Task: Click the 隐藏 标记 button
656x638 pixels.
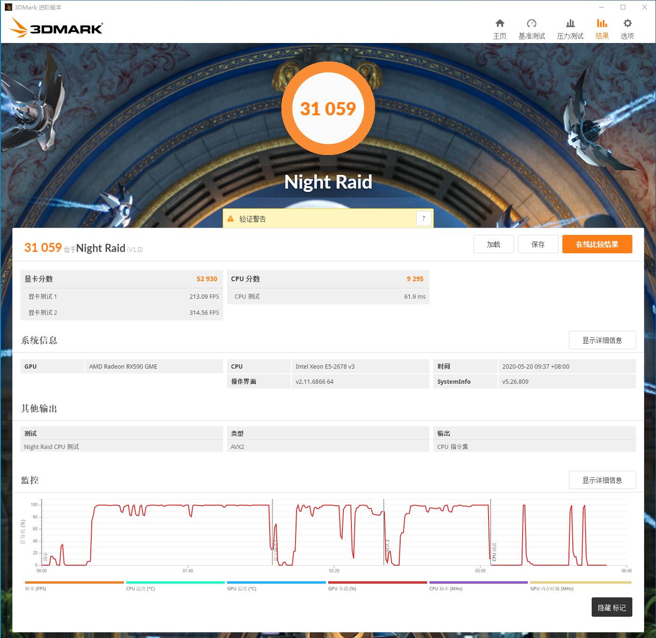Action: click(612, 607)
